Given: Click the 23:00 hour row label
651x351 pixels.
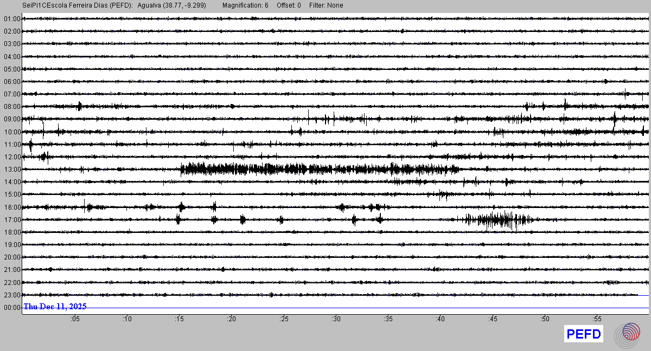Looking at the screenshot, I should pos(12,295).
